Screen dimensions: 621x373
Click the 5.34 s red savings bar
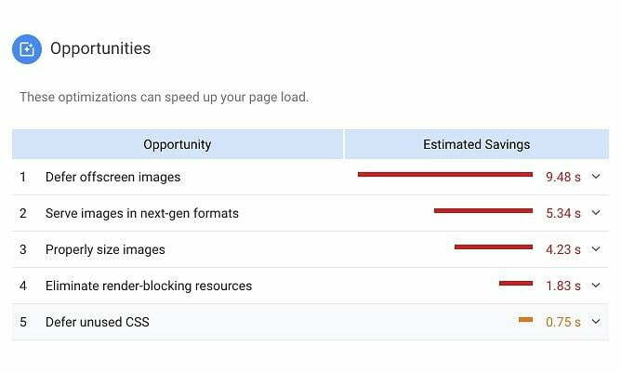click(482, 210)
